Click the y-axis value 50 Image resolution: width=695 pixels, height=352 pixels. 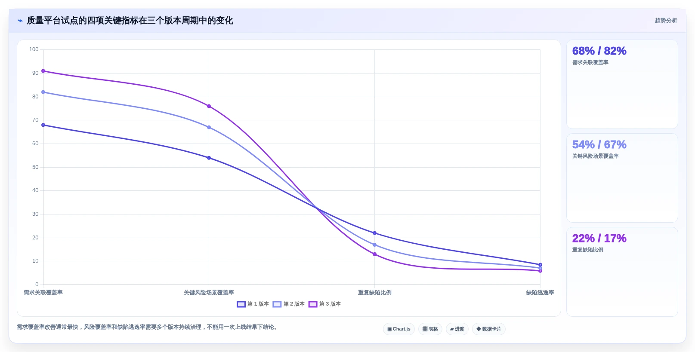click(35, 167)
